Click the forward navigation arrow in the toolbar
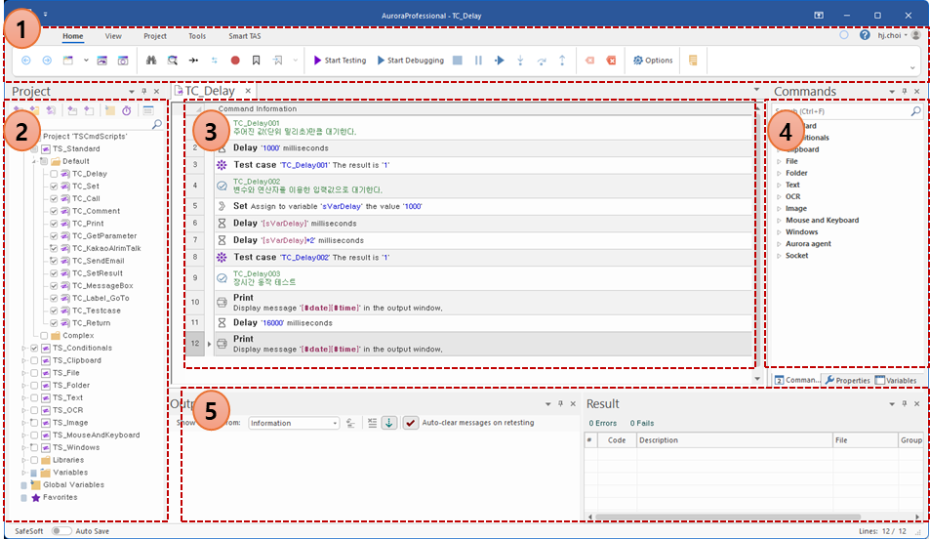The height and width of the screenshot is (539, 930). [x=47, y=61]
